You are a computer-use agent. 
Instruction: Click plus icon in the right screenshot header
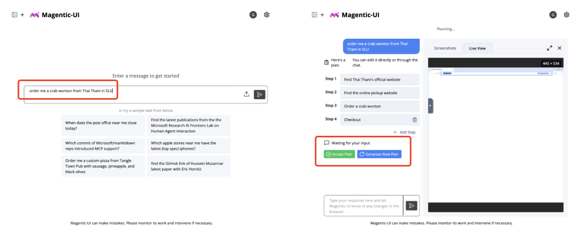coord(322,15)
